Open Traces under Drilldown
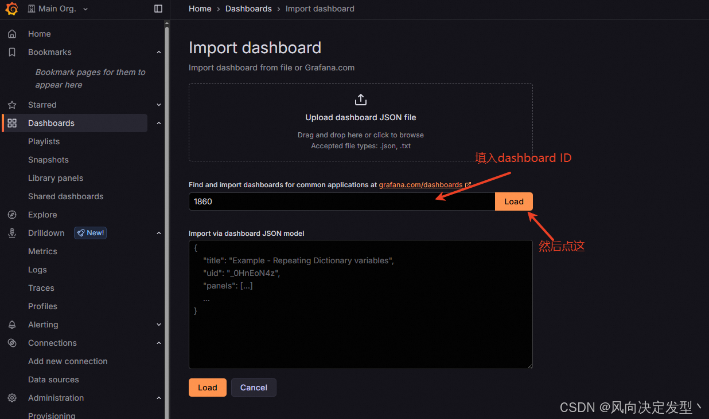 tap(41, 288)
